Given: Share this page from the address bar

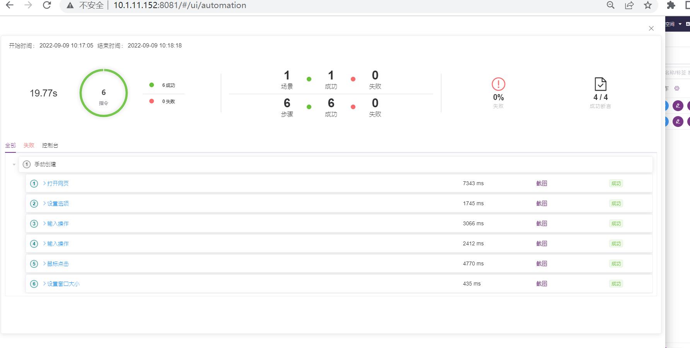Looking at the screenshot, I should click(629, 5).
